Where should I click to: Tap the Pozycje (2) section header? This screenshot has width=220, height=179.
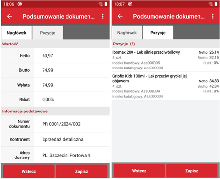pos(165,44)
